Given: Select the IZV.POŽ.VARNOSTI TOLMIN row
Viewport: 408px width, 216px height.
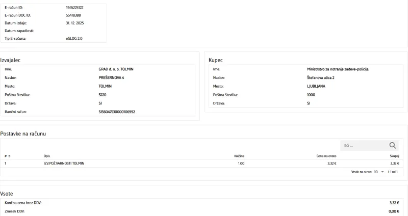Looking at the screenshot, I should click(x=64, y=164).
